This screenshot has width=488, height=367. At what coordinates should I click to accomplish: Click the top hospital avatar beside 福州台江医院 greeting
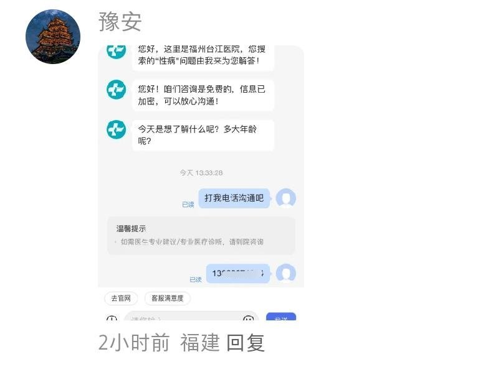[117, 52]
